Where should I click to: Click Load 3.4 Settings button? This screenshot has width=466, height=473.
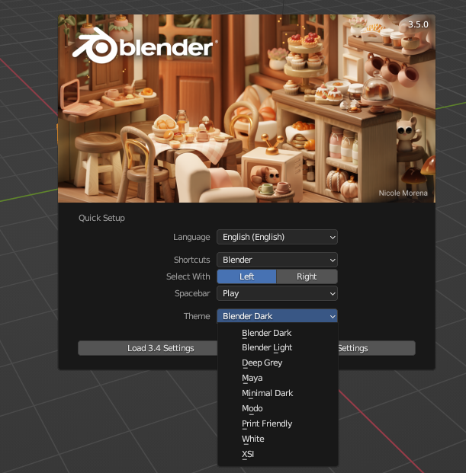pyautogui.click(x=148, y=348)
